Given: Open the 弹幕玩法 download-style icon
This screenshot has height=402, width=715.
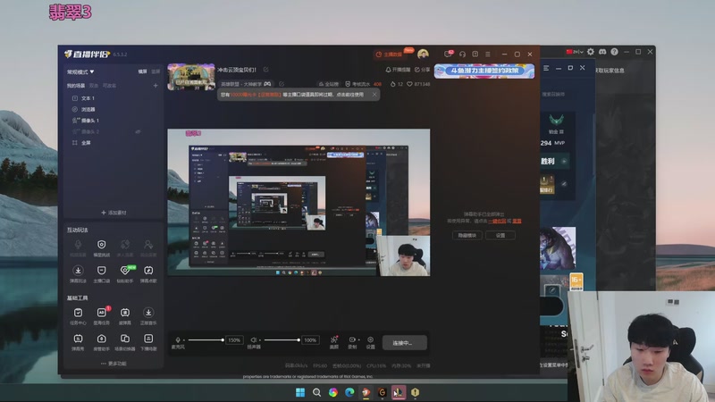Looking at the screenshot, I should (78, 271).
